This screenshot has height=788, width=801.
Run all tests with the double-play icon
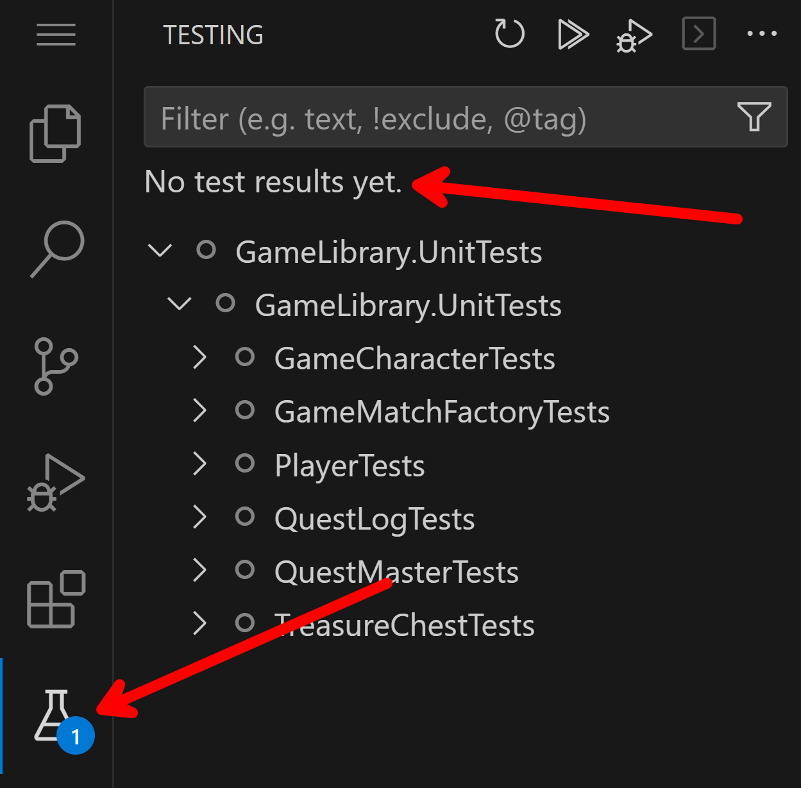click(573, 34)
